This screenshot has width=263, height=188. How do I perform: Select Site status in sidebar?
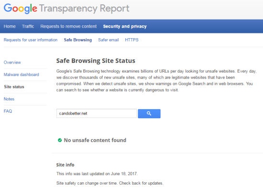click(14, 87)
